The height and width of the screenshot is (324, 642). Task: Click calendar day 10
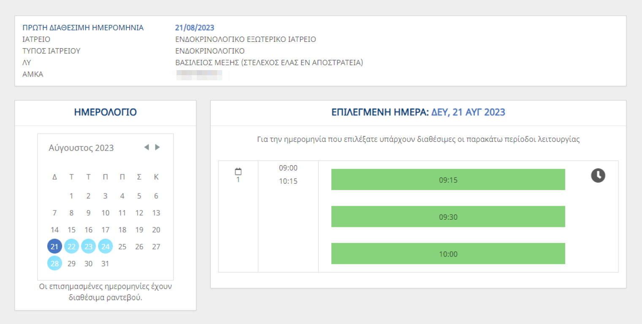(x=105, y=212)
